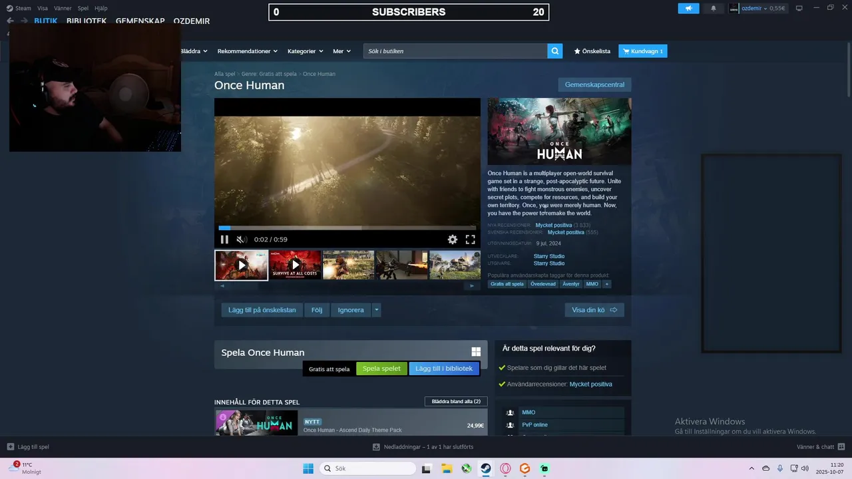
Task: Switch to the OZDEMIR profile tab
Action: pyautogui.click(x=192, y=21)
